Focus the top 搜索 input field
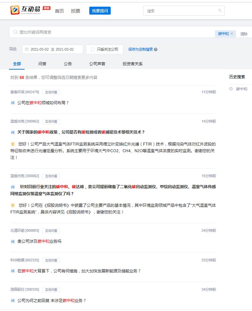 coord(184,11)
